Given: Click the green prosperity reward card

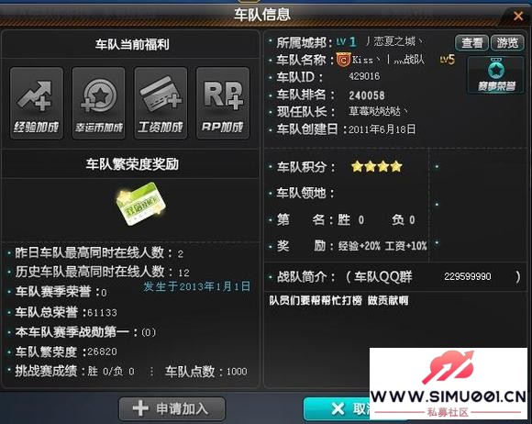Looking at the screenshot, I should (x=141, y=204).
